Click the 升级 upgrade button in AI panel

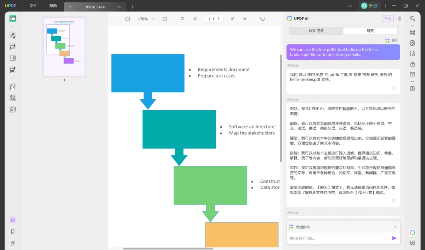(388, 18)
